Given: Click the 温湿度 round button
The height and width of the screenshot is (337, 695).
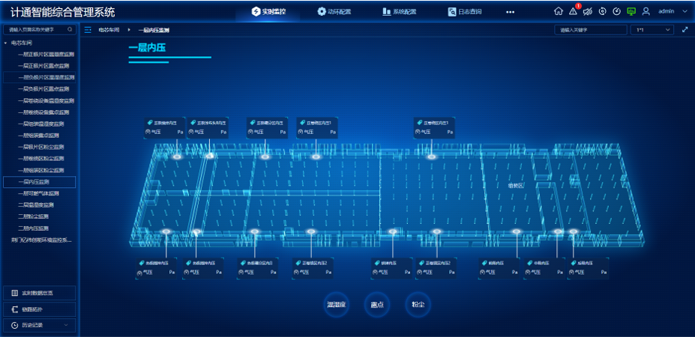Looking at the screenshot, I should point(337,305).
